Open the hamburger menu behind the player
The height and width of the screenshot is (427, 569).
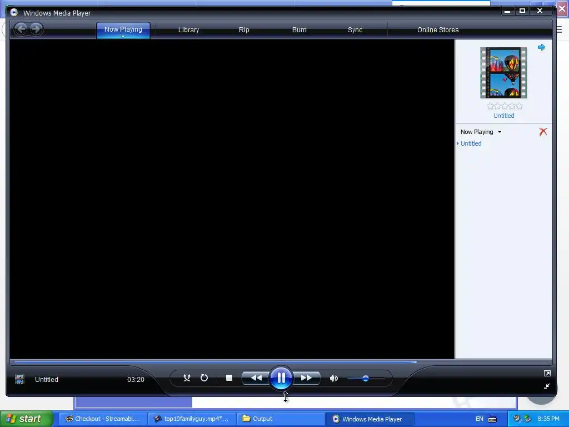tap(559, 30)
